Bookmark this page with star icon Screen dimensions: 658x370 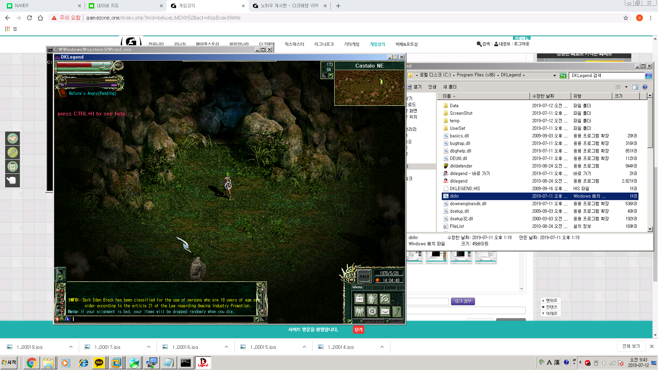[x=626, y=18]
